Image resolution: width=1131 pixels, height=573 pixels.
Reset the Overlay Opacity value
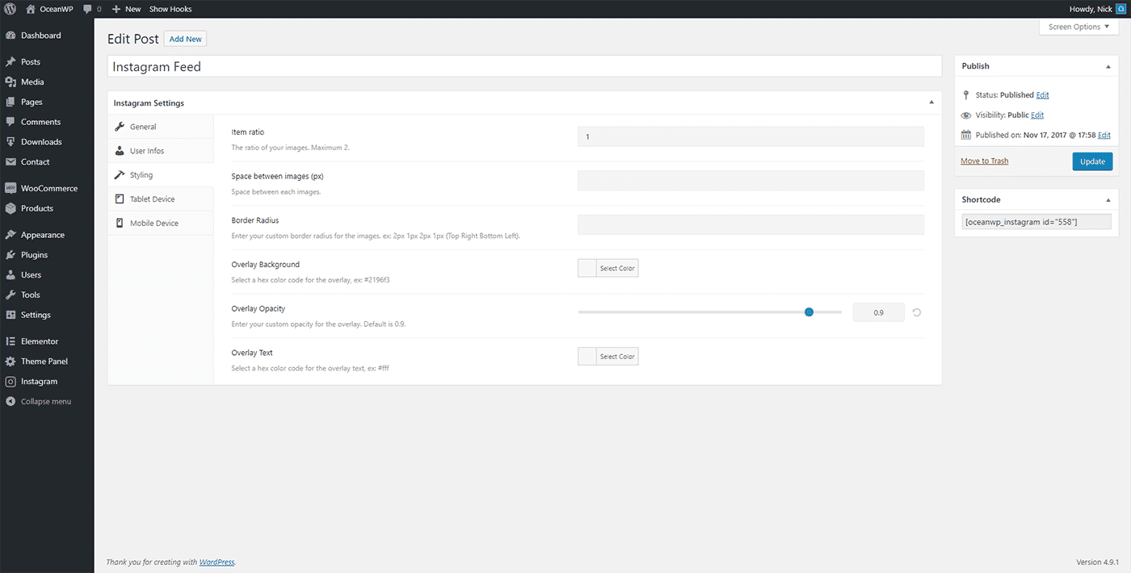(917, 312)
